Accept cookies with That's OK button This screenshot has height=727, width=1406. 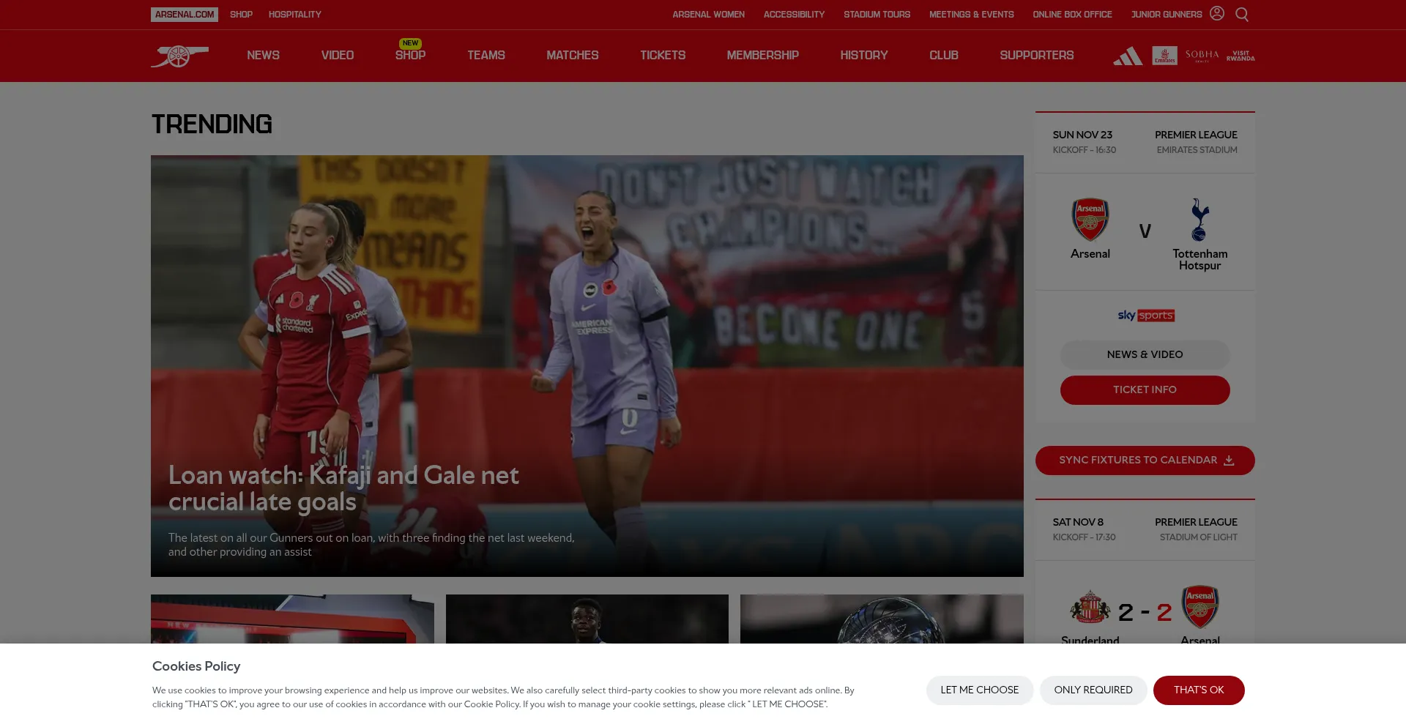tap(1198, 690)
